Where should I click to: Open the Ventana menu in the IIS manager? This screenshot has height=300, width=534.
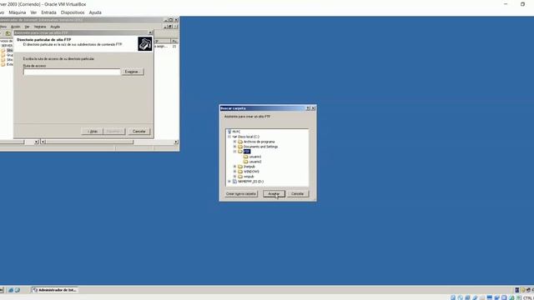tap(40, 27)
